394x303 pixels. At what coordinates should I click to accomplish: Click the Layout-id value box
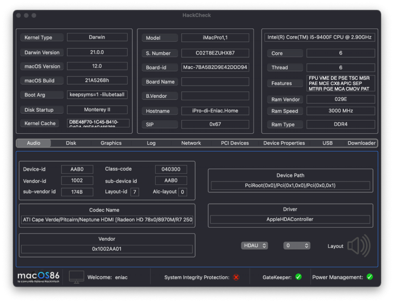coord(134,192)
